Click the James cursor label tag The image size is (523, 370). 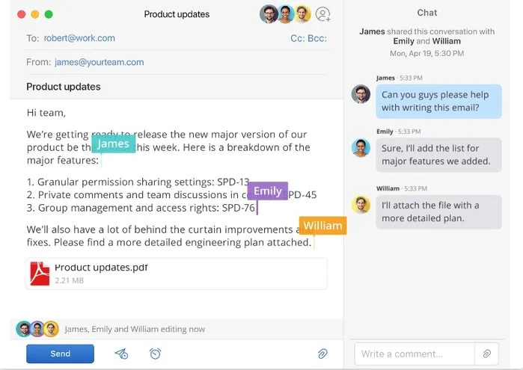(x=114, y=144)
